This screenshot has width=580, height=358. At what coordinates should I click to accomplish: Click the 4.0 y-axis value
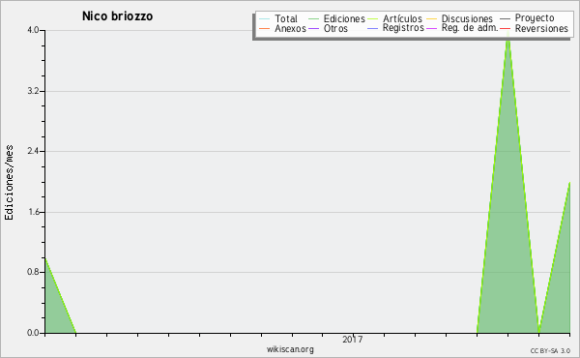click(x=33, y=30)
